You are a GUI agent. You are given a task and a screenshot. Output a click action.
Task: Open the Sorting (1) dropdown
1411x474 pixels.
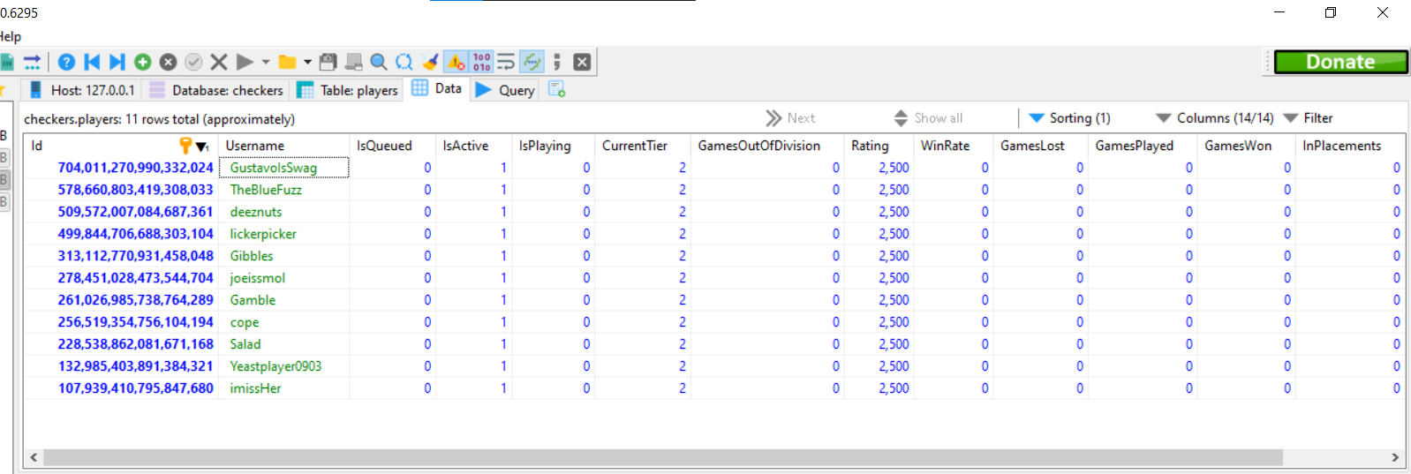click(1069, 118)
